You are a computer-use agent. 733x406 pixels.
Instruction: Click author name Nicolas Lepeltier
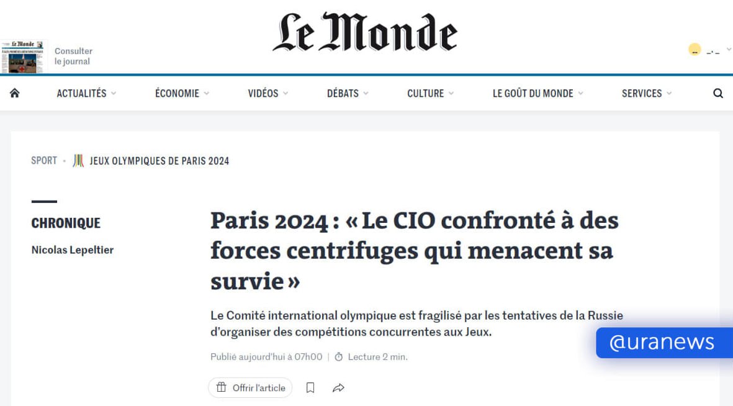[73, 250]
